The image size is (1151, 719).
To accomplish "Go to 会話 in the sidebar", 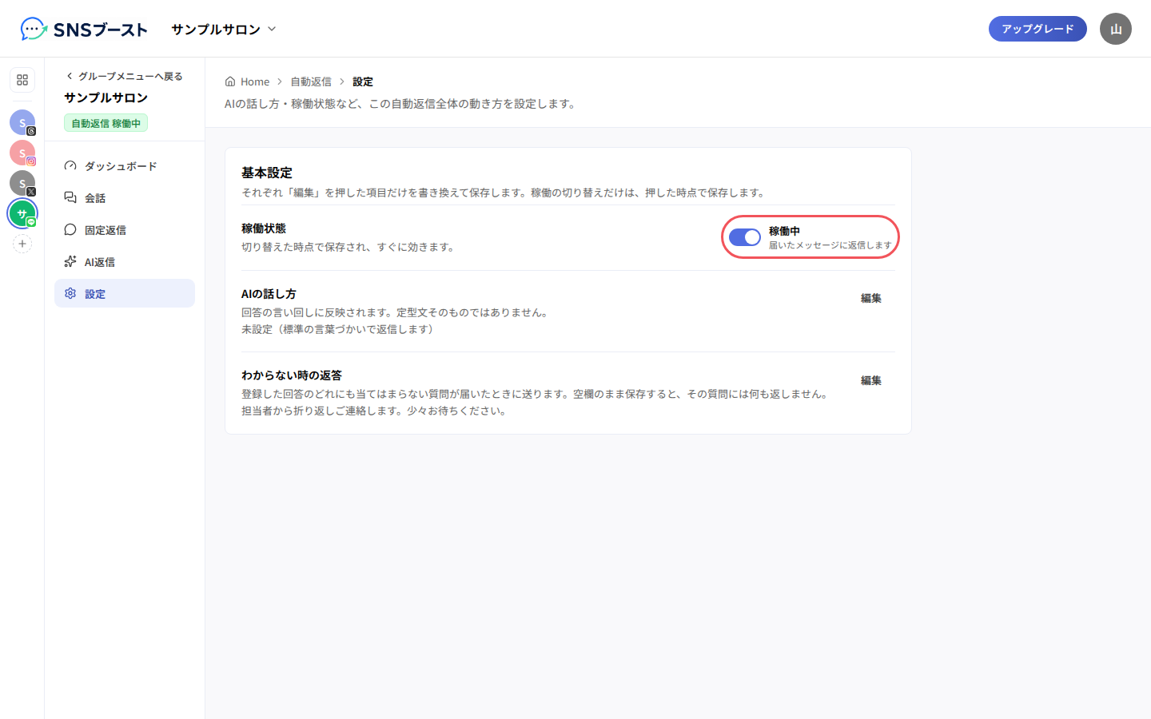I will [x=125, y=198].
